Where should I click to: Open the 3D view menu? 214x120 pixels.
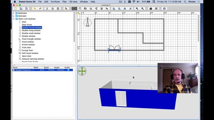73,2
